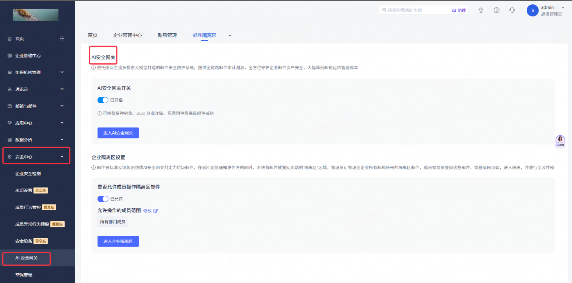This screenshot has height=283, width=572.
Task: Expand the 组织机构管理 sidebar menu
Action: click(x=37, y=72)
